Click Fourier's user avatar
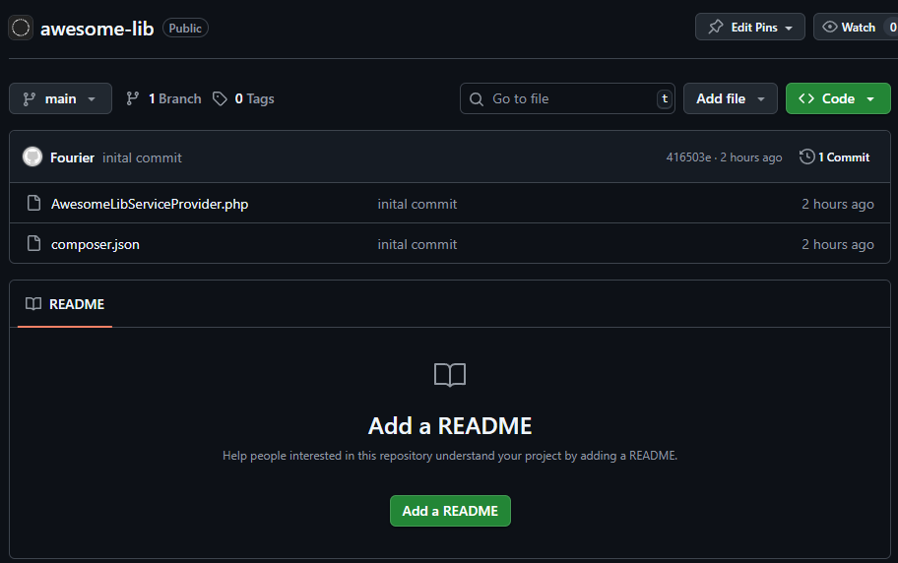Screen dimensions: 898x563 coord(32,157)
